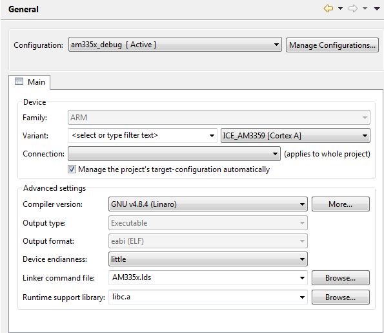Click Browse for the linker command file
Image resolution: width=384 pixels, height=333 pixels.
pos(341,278)
